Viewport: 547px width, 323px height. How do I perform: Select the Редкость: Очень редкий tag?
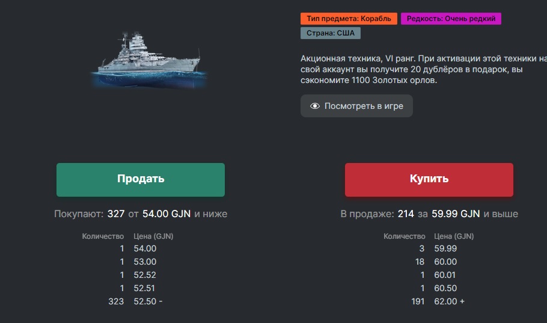451,19
